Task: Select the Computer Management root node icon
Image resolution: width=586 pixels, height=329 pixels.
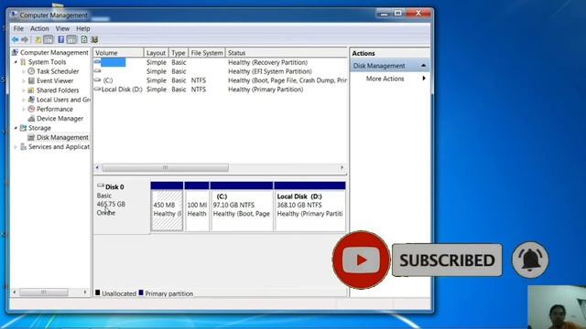Action: (x=15, y=53)
